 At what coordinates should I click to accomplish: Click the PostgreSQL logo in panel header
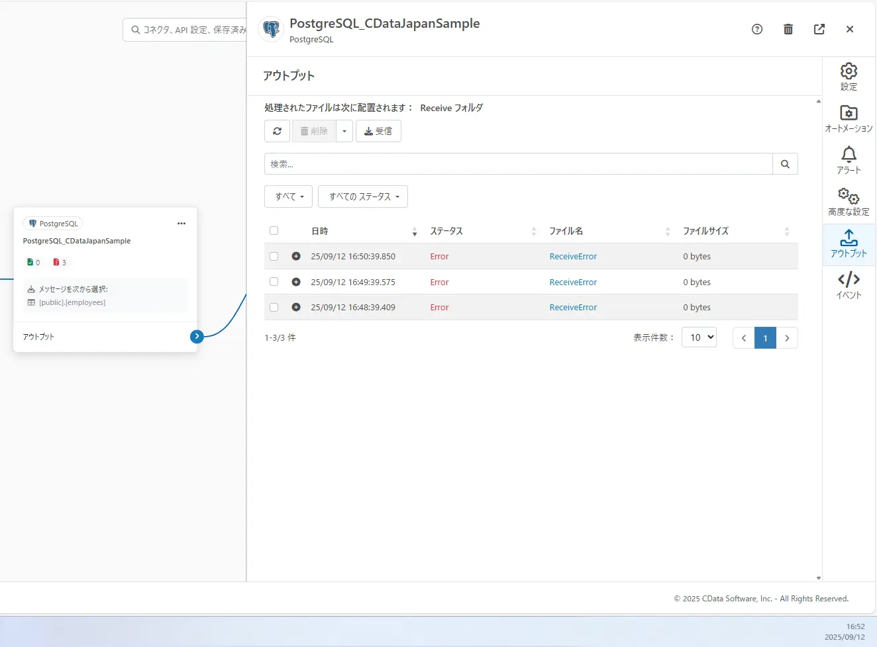271,29
